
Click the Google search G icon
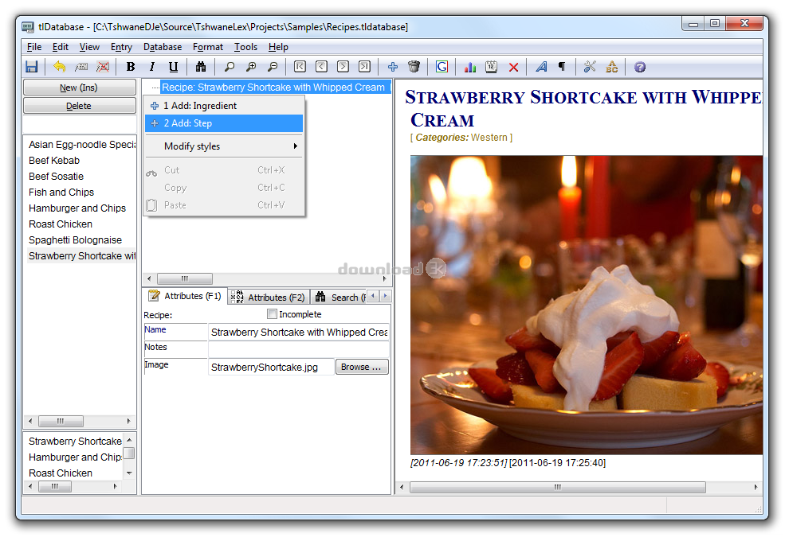[442, 67]
